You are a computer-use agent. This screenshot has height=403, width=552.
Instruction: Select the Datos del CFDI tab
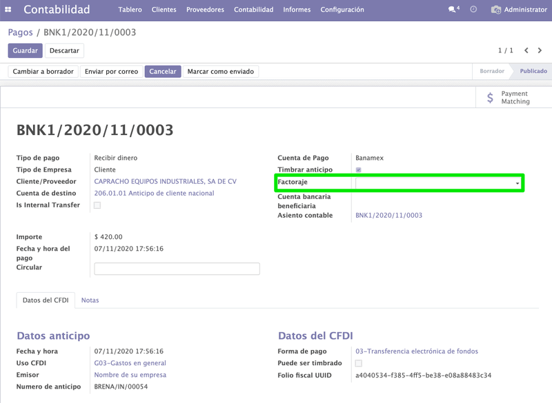46,300
